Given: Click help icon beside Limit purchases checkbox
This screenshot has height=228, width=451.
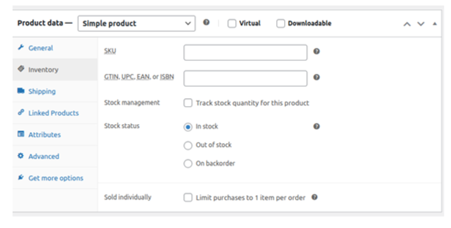Looking at the screenshot, I should point(314,197).
